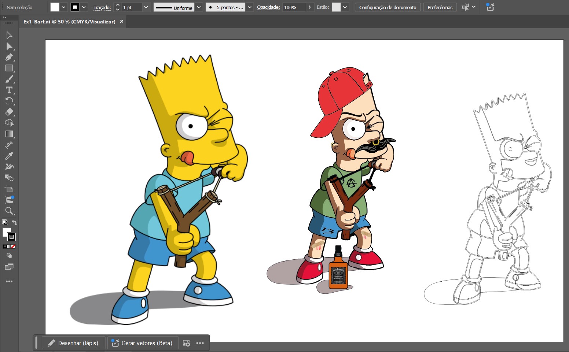Open the drawing modes icon

coord(9,256)
